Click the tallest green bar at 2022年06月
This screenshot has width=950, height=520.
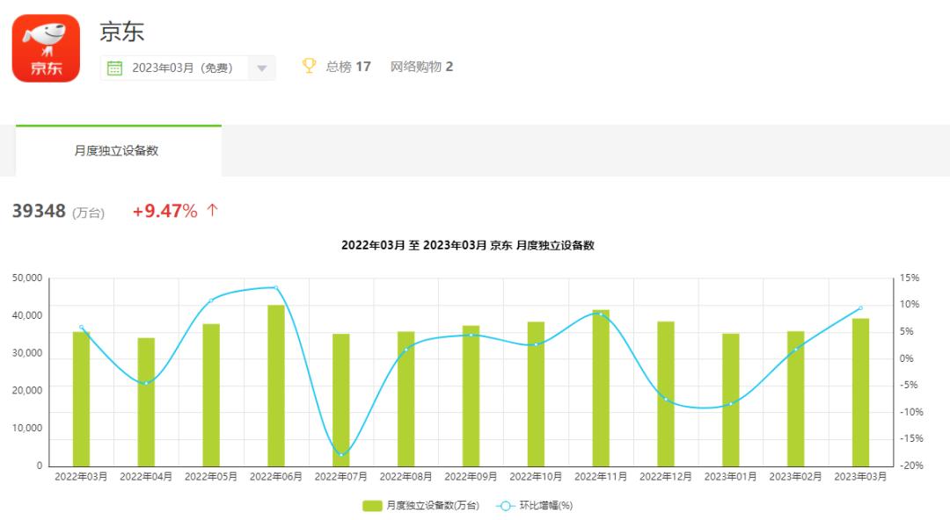[x=274, y=386]
